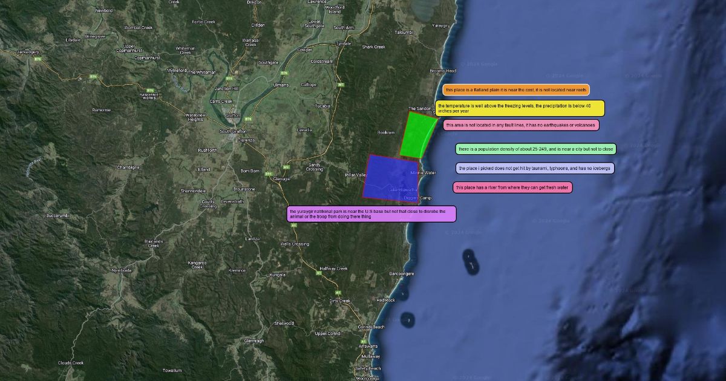Select the Corindi Beach place label
This screenshot has height=381, width=726.
coord(371,327)
